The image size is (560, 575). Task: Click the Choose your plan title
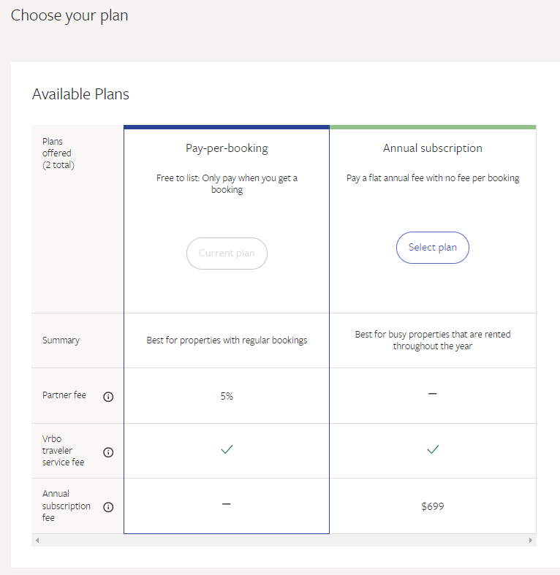(69, 16)
